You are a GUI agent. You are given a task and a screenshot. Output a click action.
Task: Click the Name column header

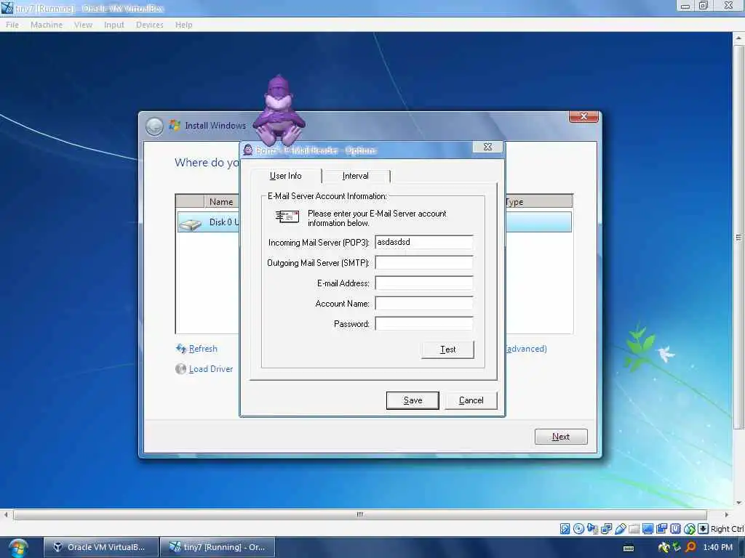(x=221, y=202)
